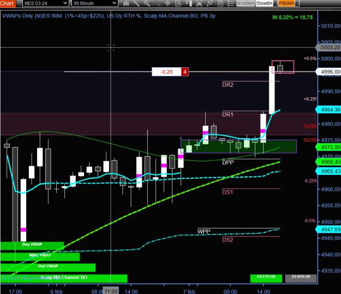Open the strategies line-graph icon
The width and height of the screenshot is (341, 294).
click(210, 3)
